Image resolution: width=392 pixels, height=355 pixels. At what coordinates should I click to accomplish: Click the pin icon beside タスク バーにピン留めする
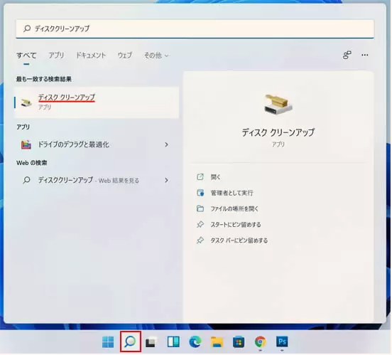click(200, 240)
